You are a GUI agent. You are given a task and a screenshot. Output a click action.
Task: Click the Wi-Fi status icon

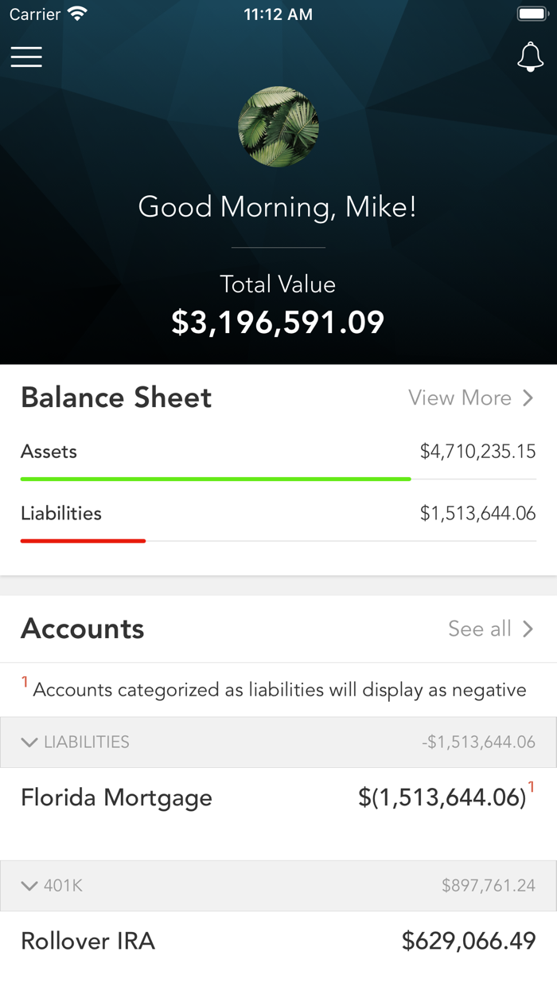(x=77, y=13)
